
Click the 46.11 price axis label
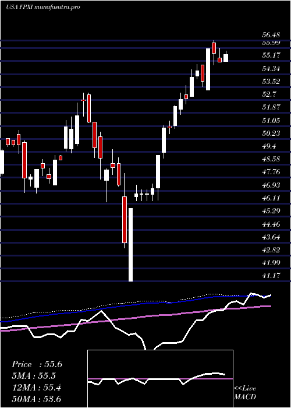[271, 198]
